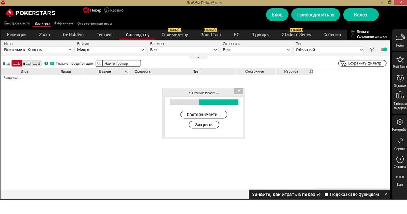The image size is (407, 214).
Task: Select the first list view icon
Action: (x=17, y=63)
